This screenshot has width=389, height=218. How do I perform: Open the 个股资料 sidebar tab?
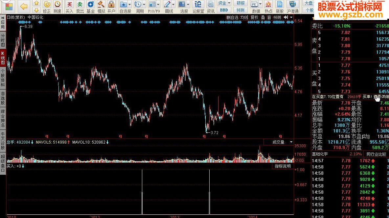(x=3, y=78)
